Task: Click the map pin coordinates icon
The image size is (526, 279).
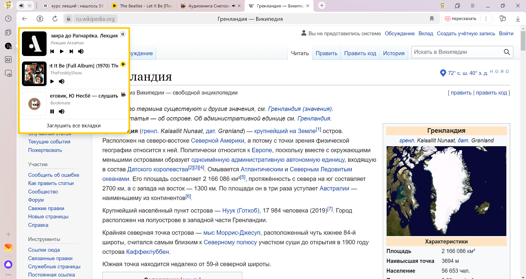Action: point(443,73)
